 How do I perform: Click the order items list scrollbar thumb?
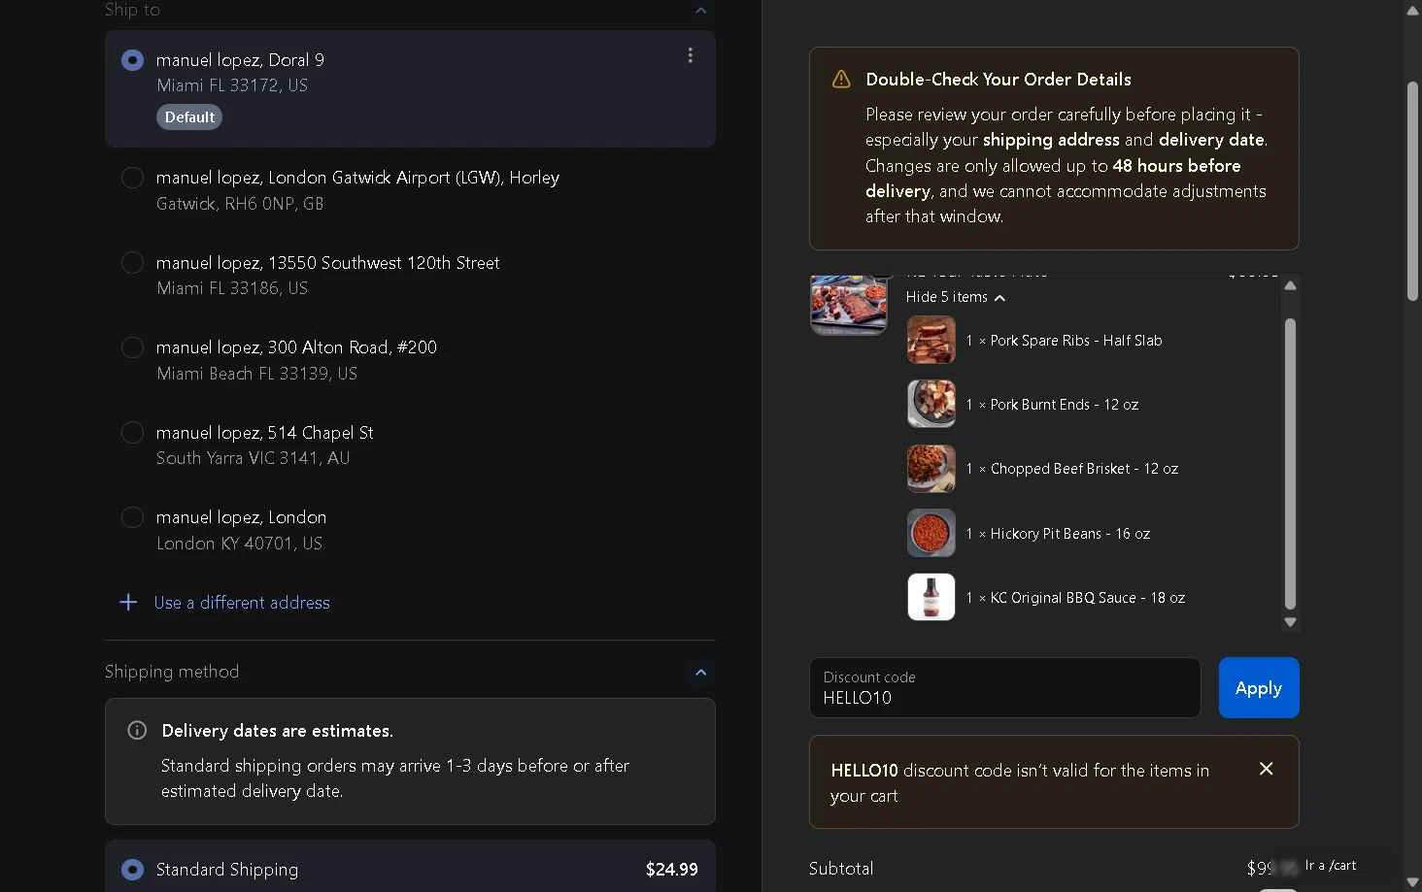1290,463
